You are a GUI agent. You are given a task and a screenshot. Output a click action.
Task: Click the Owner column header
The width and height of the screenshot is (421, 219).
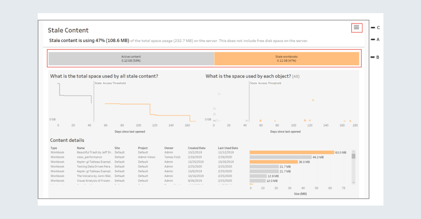click(x=169, y=148)
